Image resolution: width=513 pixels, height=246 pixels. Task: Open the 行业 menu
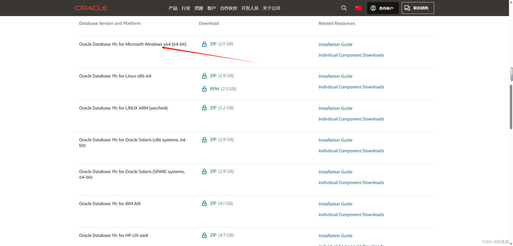186,8
